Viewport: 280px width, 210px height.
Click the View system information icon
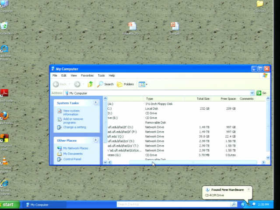click(59, 111)
